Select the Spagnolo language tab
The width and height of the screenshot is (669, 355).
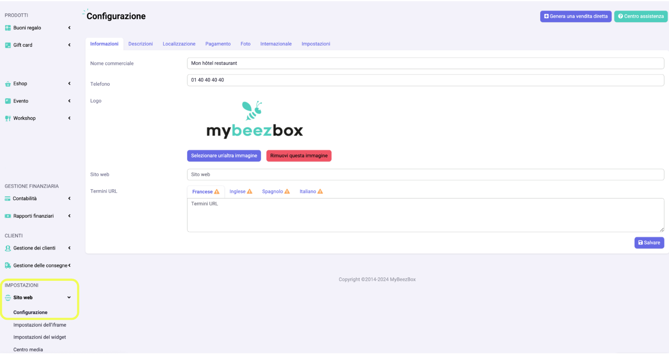pyautogui.click(x=276, y=191)
